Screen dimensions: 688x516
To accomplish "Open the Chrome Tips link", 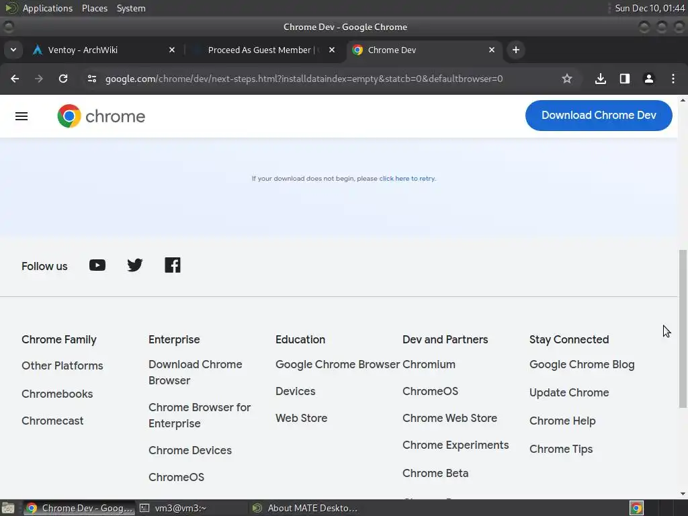I will [x=561, y=449].
